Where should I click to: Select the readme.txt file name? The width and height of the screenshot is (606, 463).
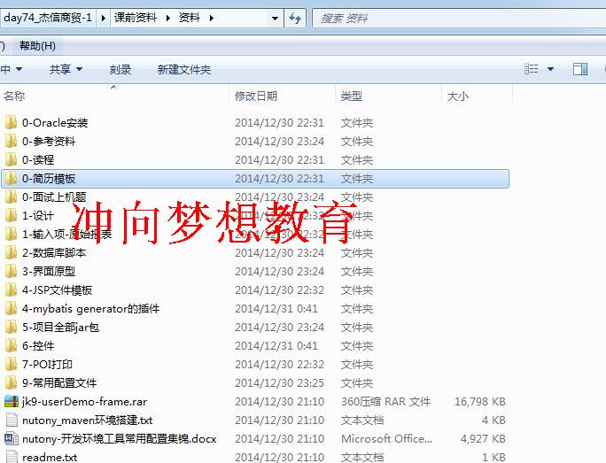50,458
